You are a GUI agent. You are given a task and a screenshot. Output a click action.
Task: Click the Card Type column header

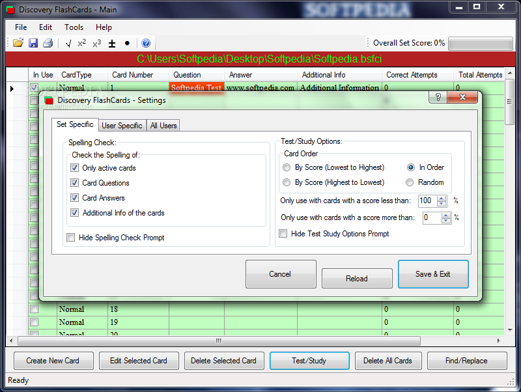[83, 75]
